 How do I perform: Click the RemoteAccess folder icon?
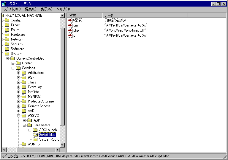coord(24,106)
